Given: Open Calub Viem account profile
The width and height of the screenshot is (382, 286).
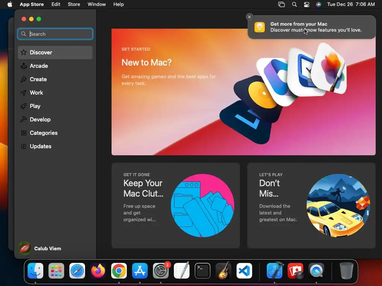Looking at the screenshot, I should tap(40, 248).
